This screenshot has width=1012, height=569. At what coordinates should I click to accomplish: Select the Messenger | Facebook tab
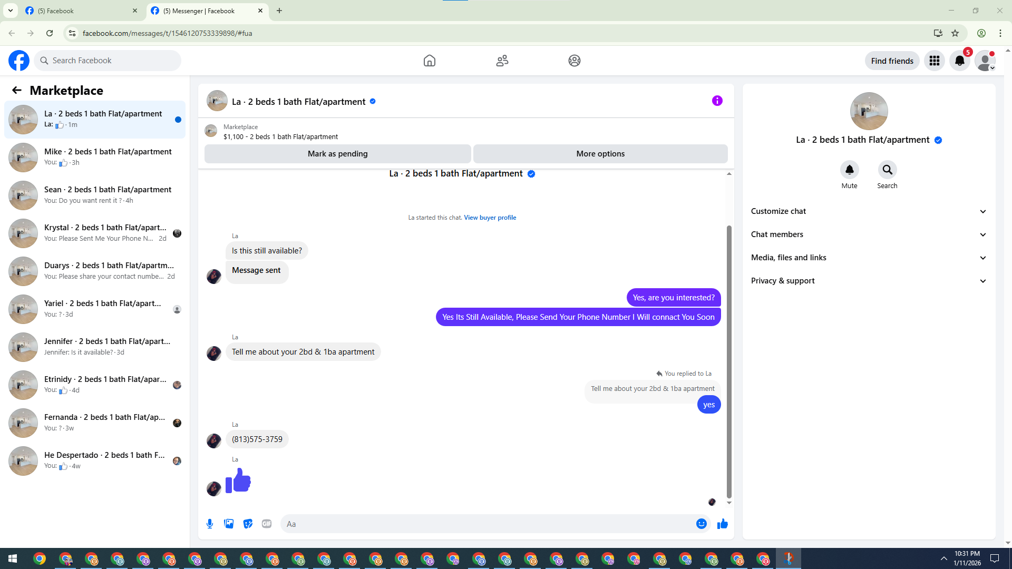pos(207,11)
